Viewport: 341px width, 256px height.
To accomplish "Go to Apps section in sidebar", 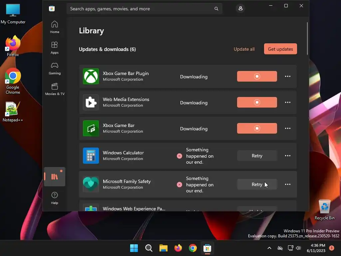I will pyautogui.click(x=55, y=48).
